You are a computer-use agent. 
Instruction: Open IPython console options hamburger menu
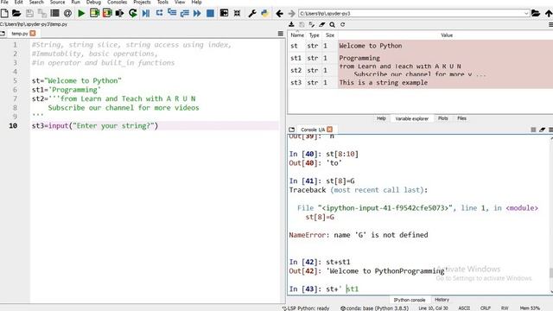pos(550,130)
